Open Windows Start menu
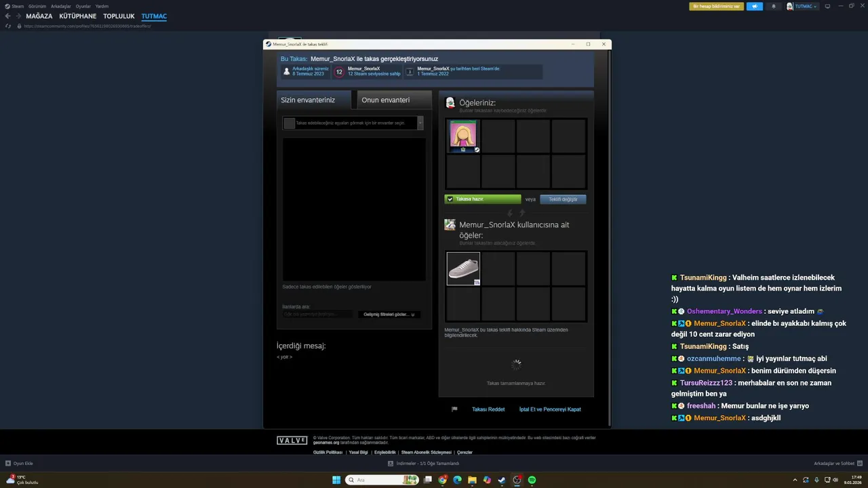 coord(336,480)
